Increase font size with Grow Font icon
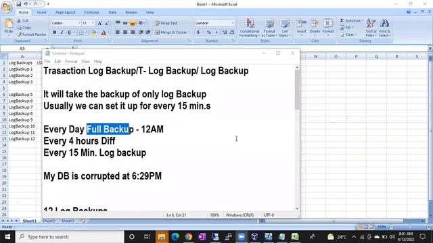 100,23
